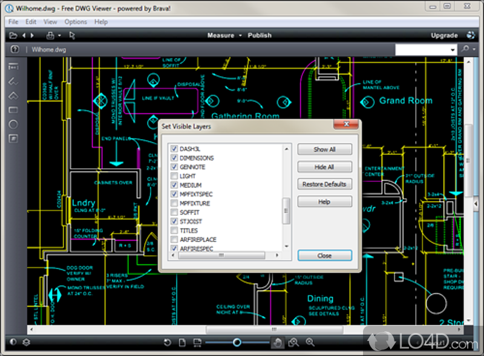Screen dimensions: 484x356
Task: Print the drawing using the printer icon
Action: click(51, 35)
